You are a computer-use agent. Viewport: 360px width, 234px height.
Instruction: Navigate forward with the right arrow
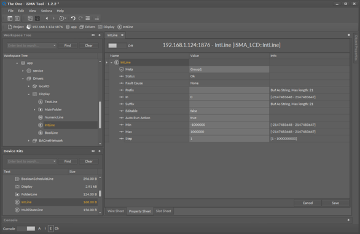[x=53, y=18]
